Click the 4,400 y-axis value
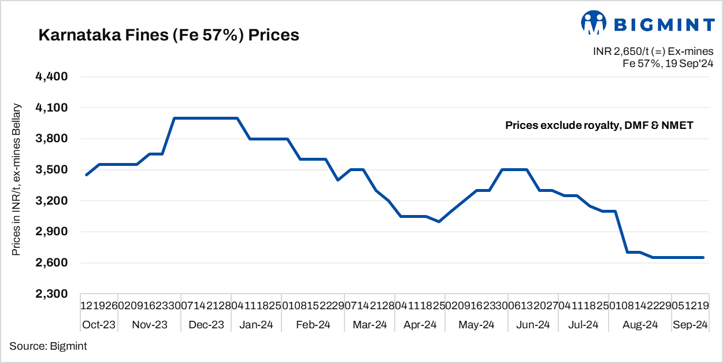This screenshot has height=363, width=723. [x=53, y=77]
